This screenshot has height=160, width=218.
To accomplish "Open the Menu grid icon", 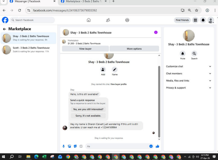I will pyautogui.click(x=195, y=20).
